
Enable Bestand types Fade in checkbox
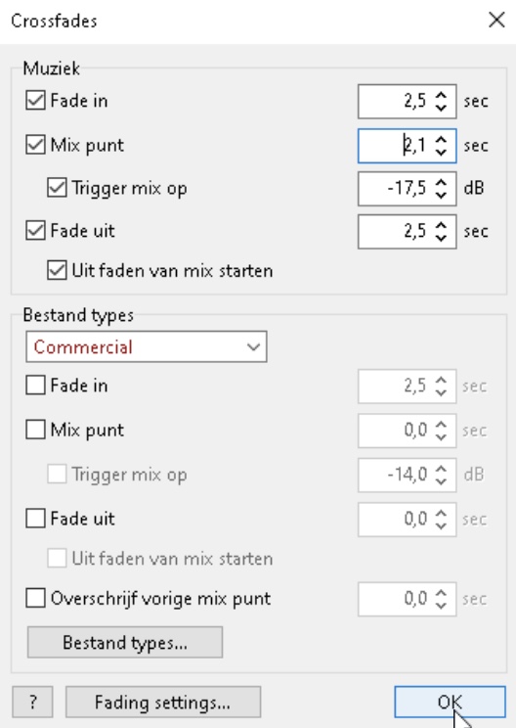pos(36,386)
